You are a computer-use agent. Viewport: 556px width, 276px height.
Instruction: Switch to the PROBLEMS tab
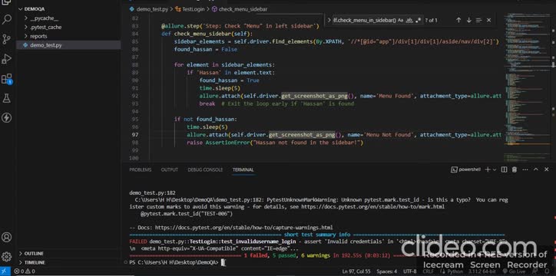point(140,170)
